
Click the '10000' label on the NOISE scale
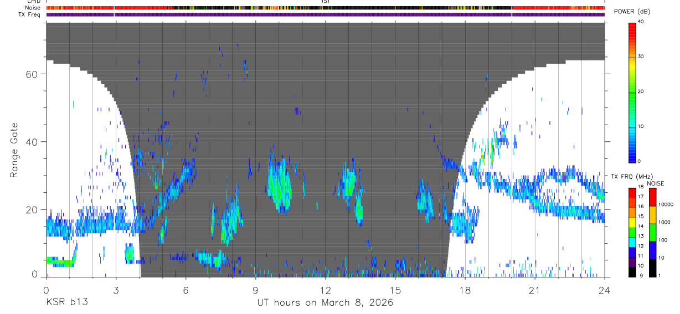point(666,205)
